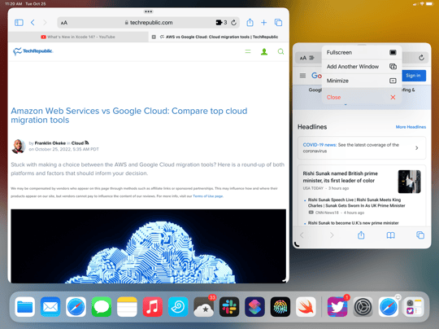
Task: Open Reeder app with 33 badge
Action: pyautogui.click(x=203, y=307)
